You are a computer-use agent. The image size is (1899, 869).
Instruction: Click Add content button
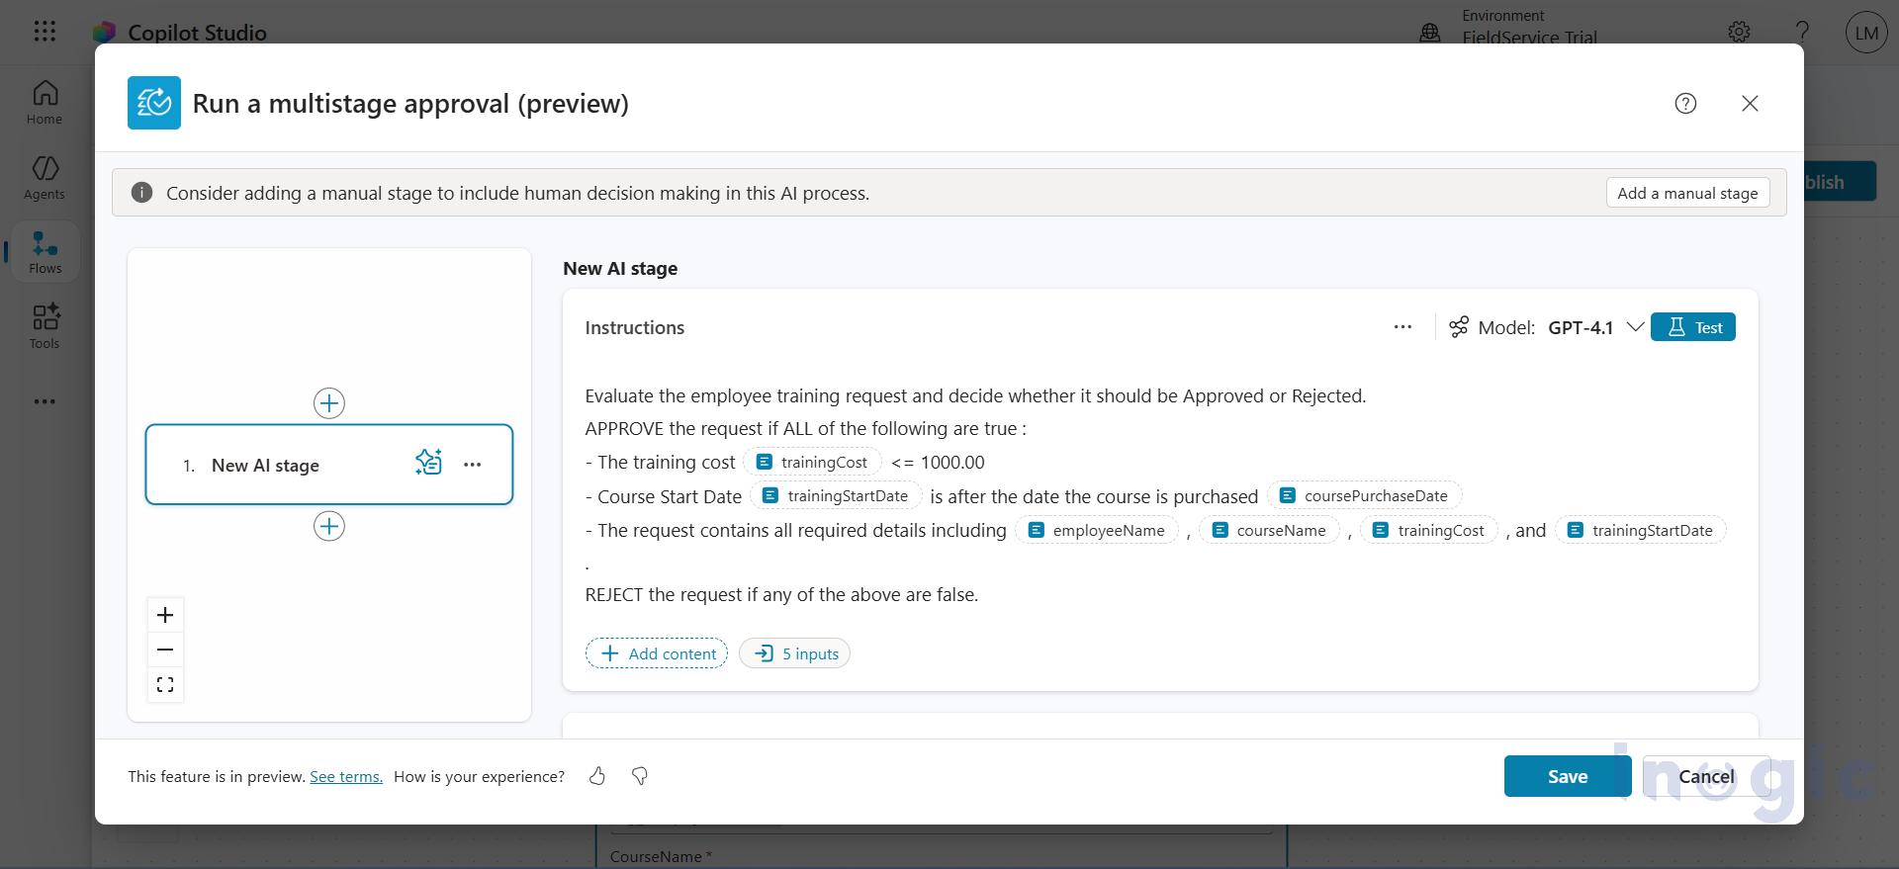tap(657, 653)
